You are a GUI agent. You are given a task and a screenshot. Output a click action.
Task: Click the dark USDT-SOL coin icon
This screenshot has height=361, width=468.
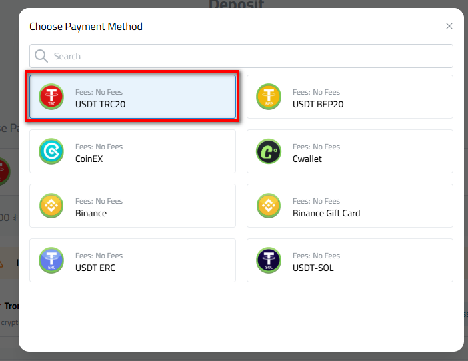coord(269,261)
